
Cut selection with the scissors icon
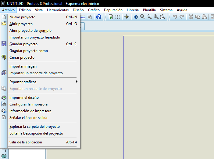click(191, 17)
